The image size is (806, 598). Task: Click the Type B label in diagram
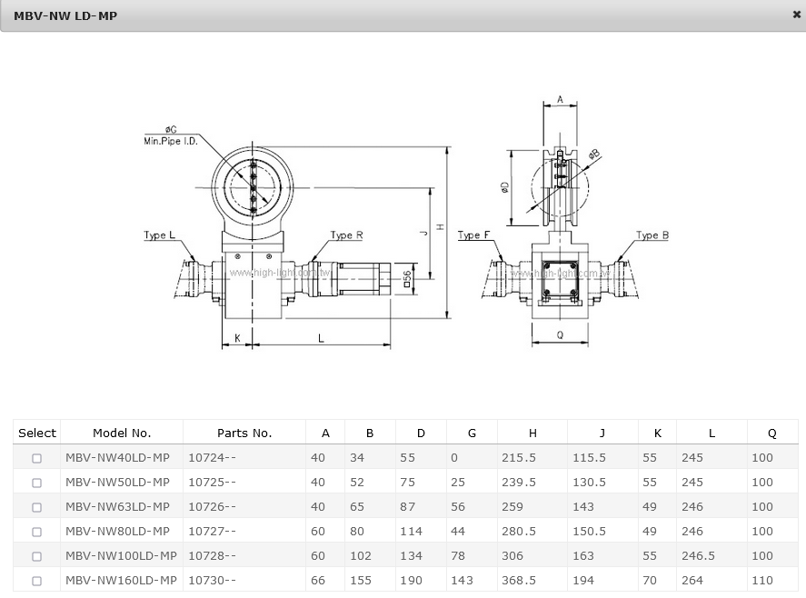click(x=652, y=235)
